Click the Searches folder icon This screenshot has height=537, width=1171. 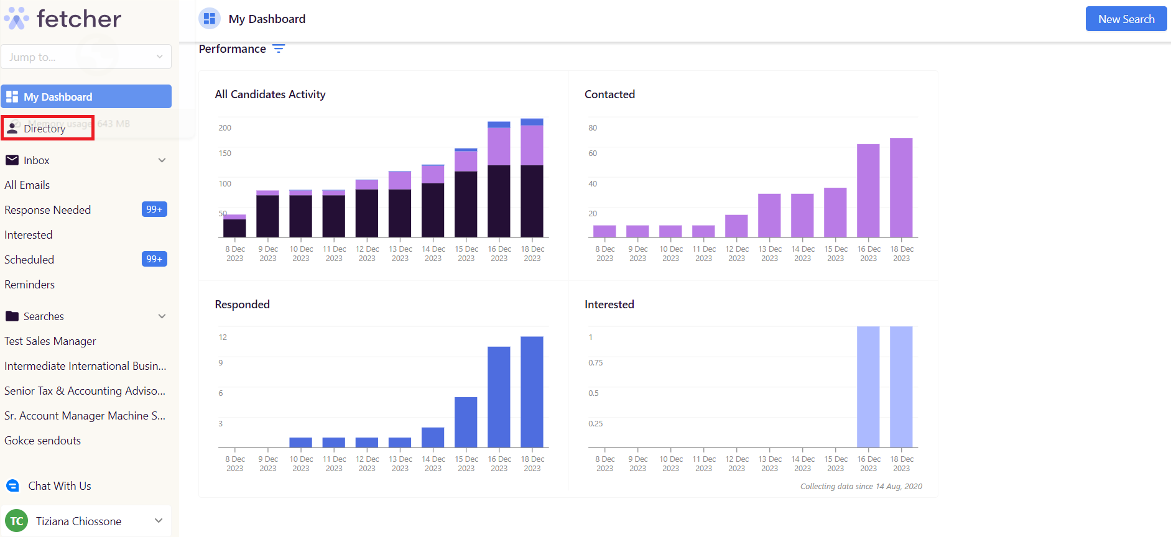coord(12,316)
